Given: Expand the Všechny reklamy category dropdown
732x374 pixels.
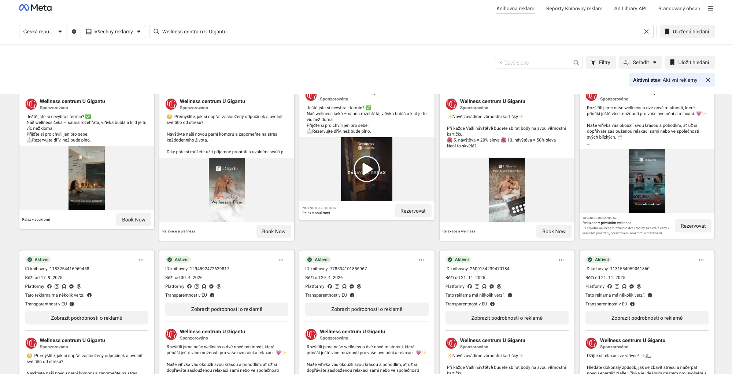Looking at the screenshot, I should tap(113, 32).
